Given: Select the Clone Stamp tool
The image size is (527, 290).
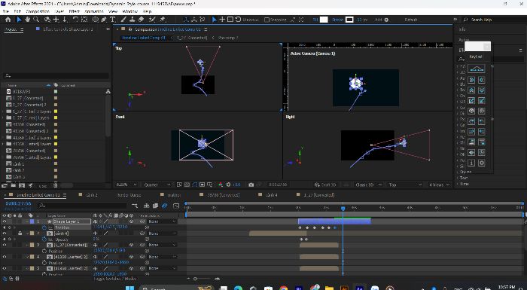Looking at the screenshot, I should click(133, 20).
